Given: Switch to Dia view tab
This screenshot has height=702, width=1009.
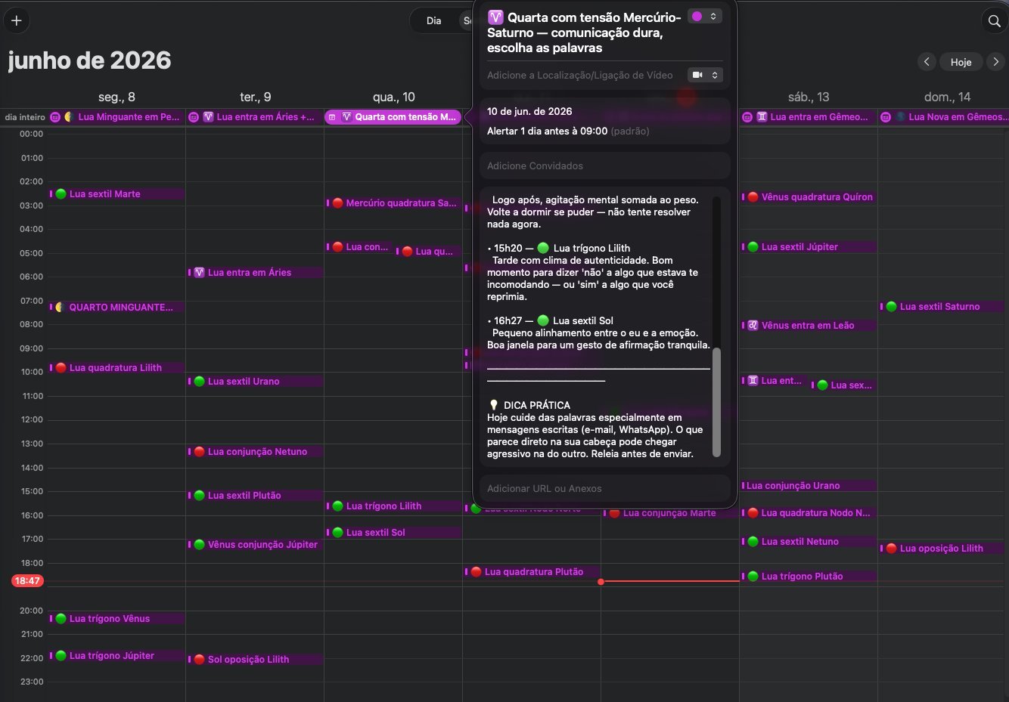Looking at the screenshot, I should click(433, 20).
